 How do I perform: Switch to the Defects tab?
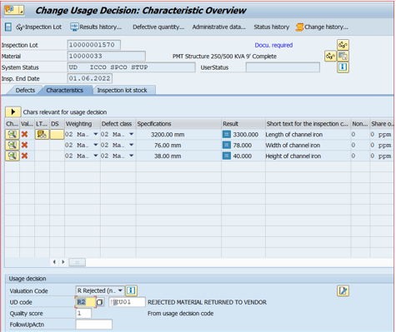[25, 90]
